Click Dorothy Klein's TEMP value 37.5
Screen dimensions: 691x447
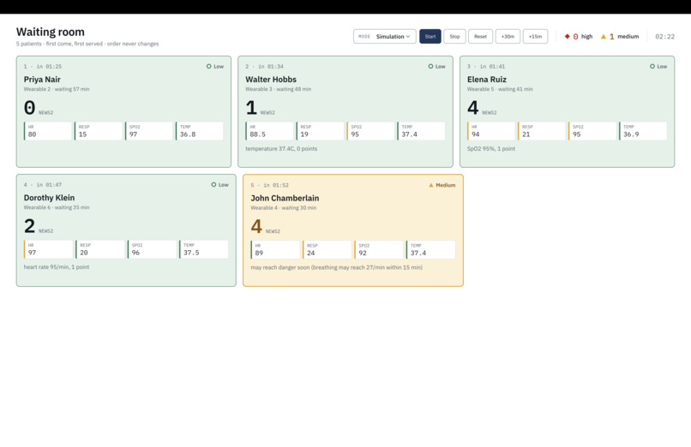tap(192, 253)
